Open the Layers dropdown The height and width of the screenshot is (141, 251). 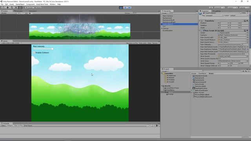click(x=232, y=8)
